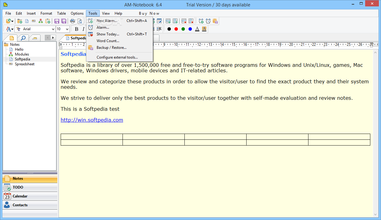Open the Edit menu
Screen dimensions: 381x220
pos(19,13)
